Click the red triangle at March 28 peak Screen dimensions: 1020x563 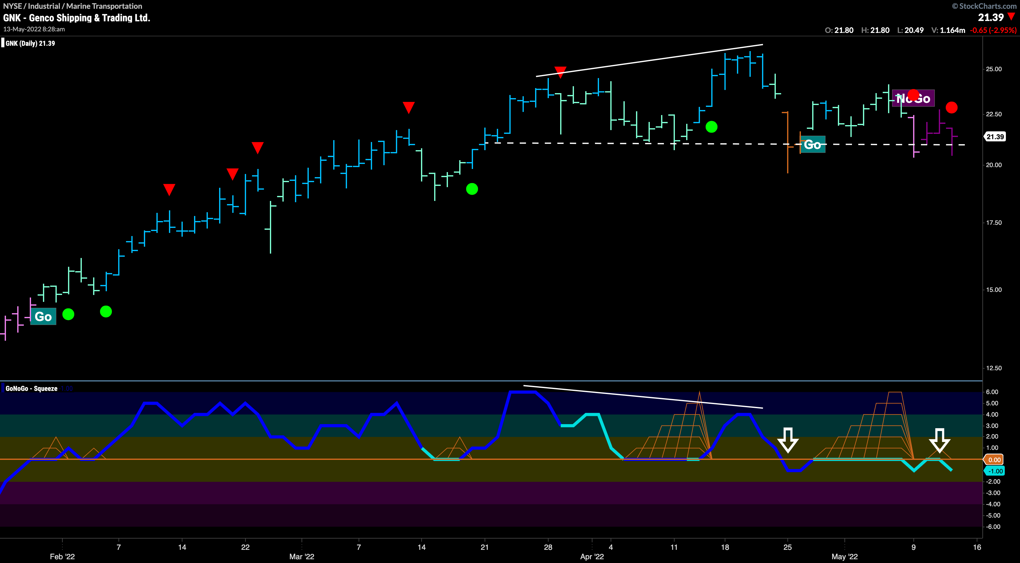click(560, 72)
